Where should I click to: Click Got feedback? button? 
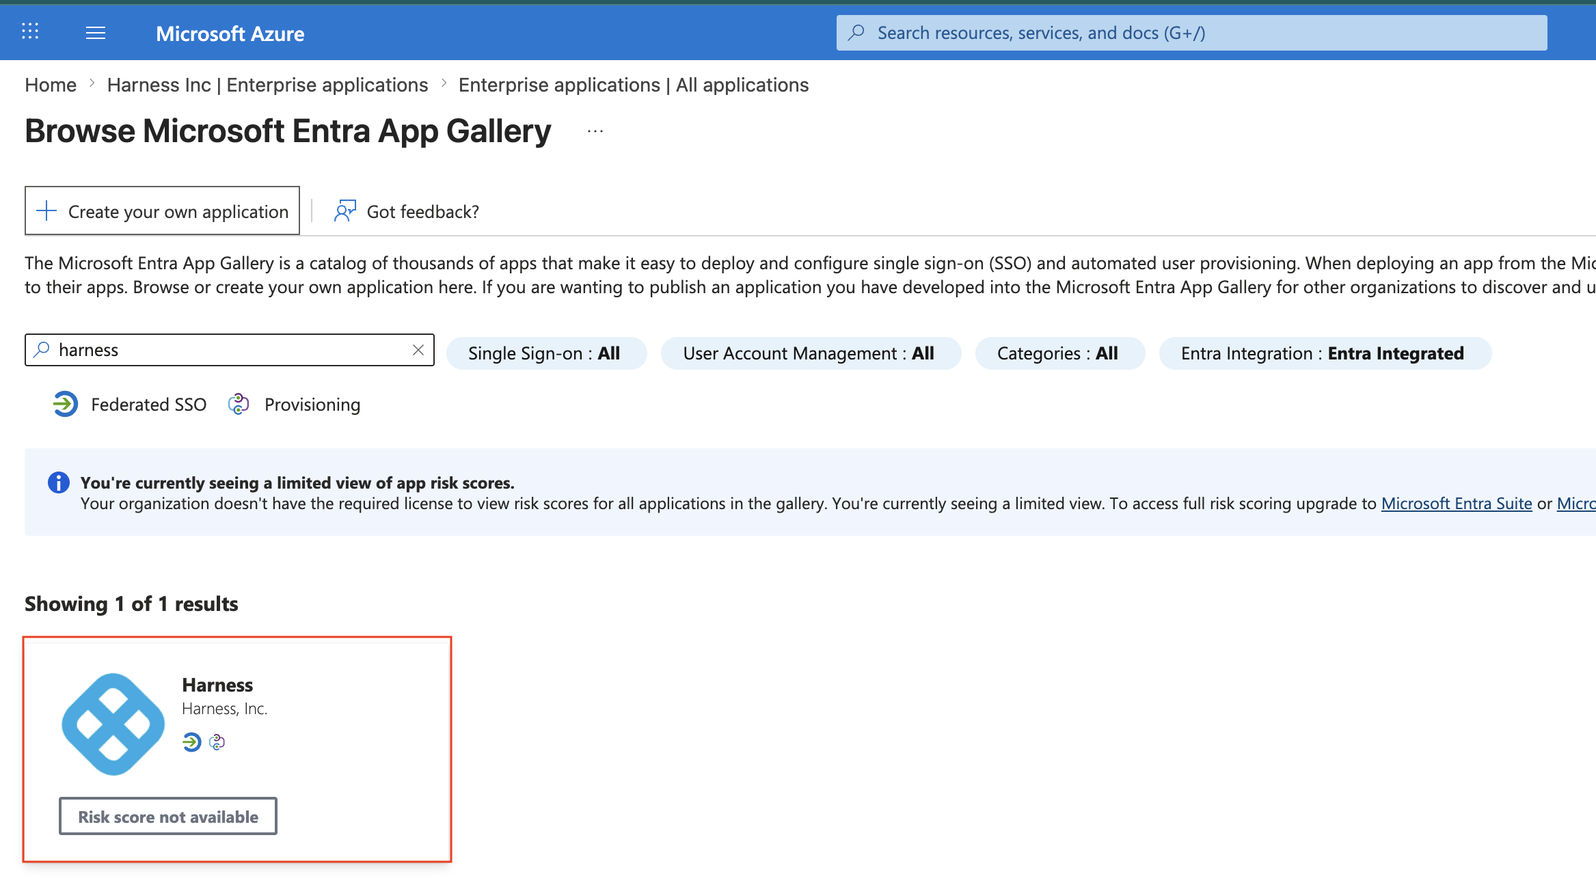[406, 212]
